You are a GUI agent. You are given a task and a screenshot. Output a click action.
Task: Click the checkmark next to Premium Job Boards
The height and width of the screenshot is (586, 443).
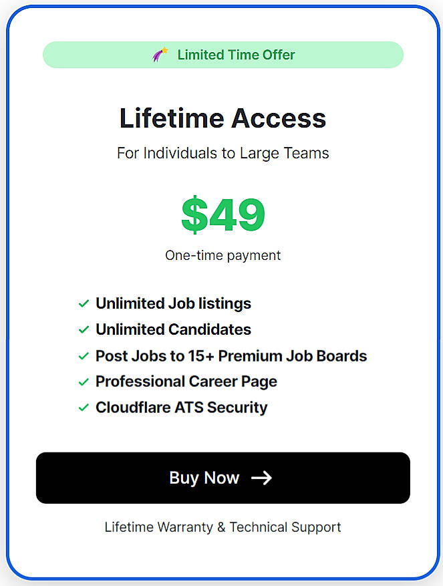click(83, 355)
